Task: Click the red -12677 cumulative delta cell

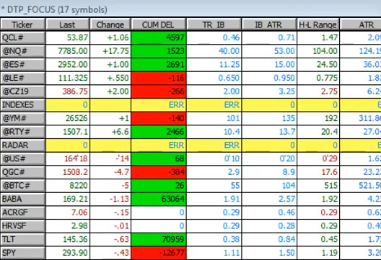Action: [159, 253]
